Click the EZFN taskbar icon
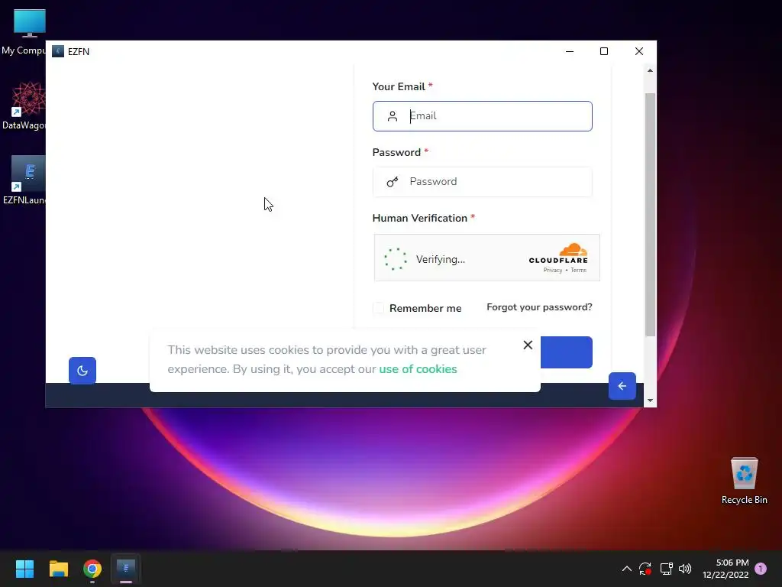This screenshot has width=782, height=587. pyautogui.click(x=126, y=569)
